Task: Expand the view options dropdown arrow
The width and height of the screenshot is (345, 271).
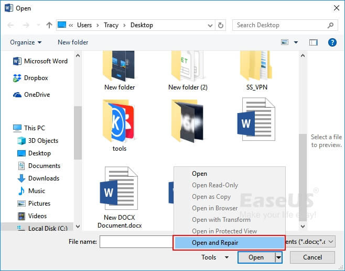Action: click(296, 42)
